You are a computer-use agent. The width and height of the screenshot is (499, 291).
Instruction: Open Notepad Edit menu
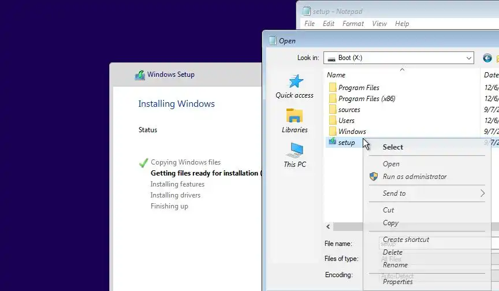pos(329,24)
